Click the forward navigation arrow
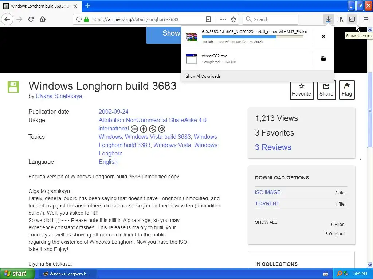The height and width of the screenshot is (279, 373). click(19, 19)
